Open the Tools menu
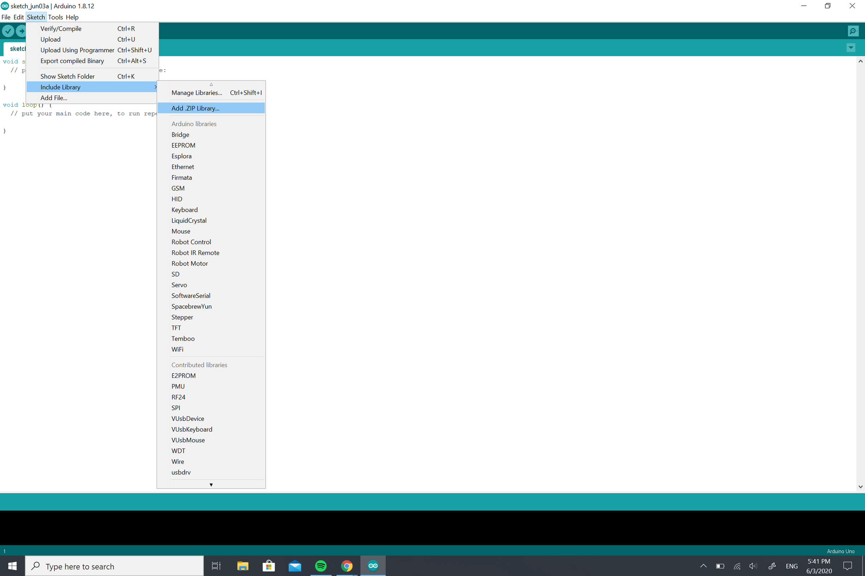The width and height of the screenshot is (865, 576). coord(55,17)
